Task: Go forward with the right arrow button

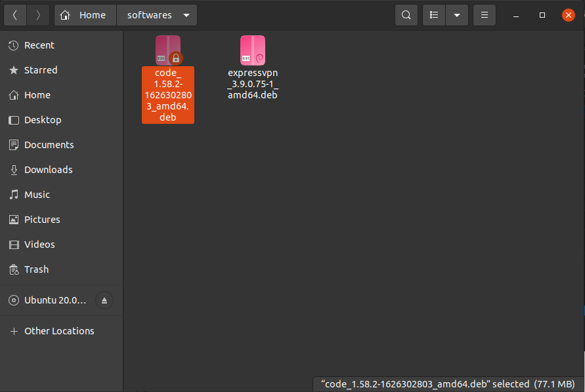Action: point(37,15)
